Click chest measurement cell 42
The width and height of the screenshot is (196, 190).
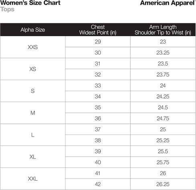pyautogui.click(x=98, y=184)
